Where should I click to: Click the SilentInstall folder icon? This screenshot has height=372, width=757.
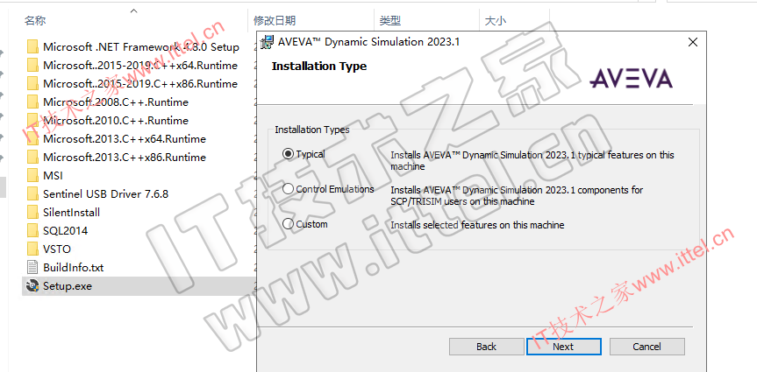(x=32, y=212)
